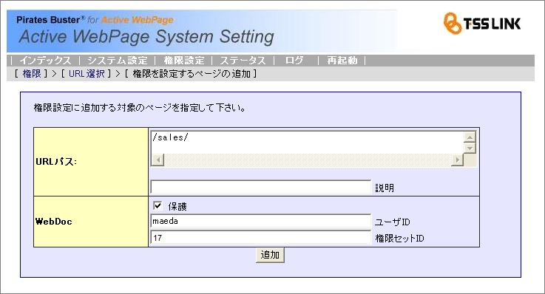
Task: Click the TSS LINK logo
Action: click(x=482, y=23)
